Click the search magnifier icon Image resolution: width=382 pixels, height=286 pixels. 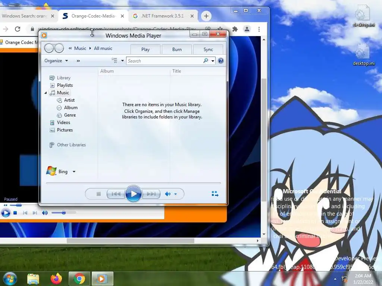206,61
